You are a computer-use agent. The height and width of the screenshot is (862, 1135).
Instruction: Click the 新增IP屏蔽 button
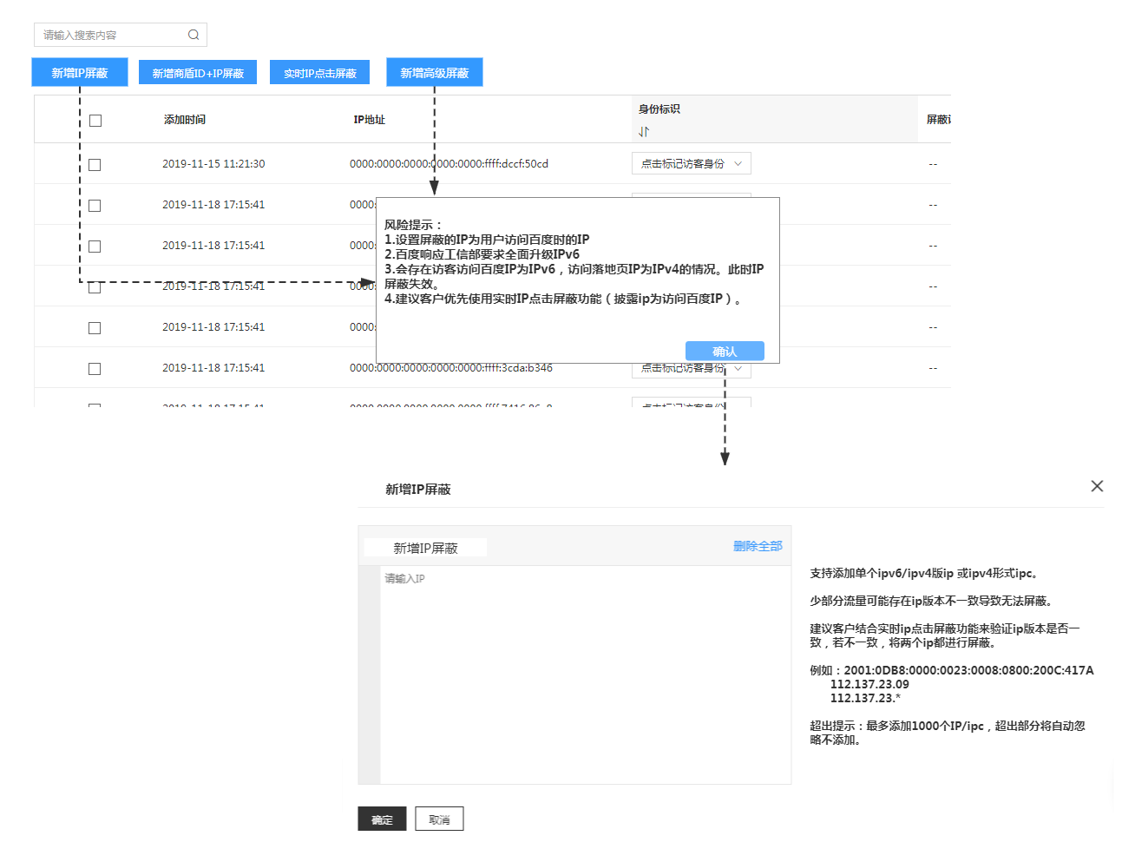click(79, 72)
